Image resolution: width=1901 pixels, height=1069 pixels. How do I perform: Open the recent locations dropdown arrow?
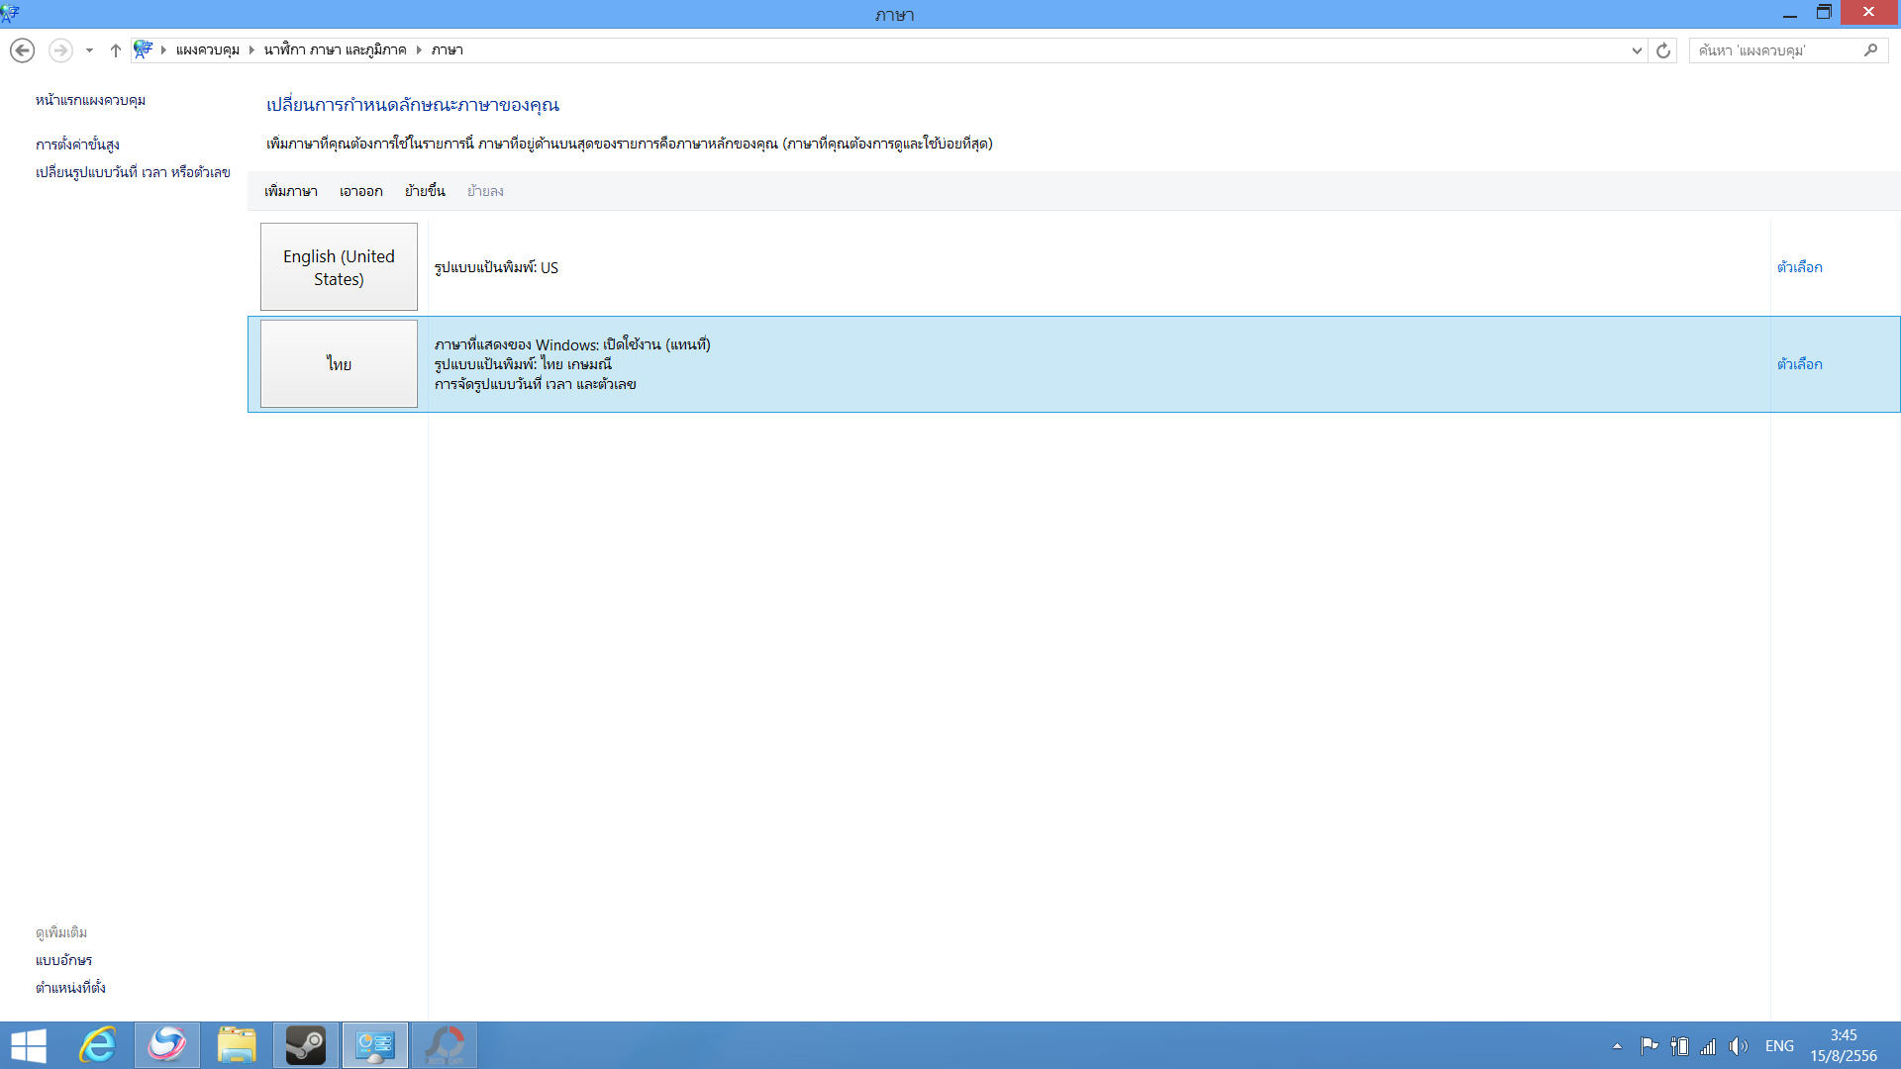[x=89, y=50]
